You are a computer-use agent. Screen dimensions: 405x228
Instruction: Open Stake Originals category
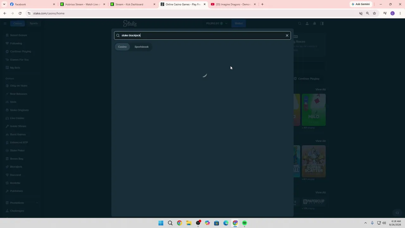tap(19, 110)
